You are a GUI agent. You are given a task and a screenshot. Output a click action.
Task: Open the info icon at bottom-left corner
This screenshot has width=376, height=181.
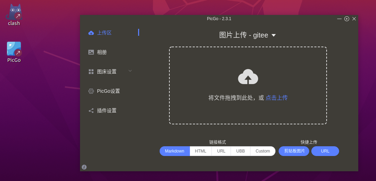coord(84,167)
